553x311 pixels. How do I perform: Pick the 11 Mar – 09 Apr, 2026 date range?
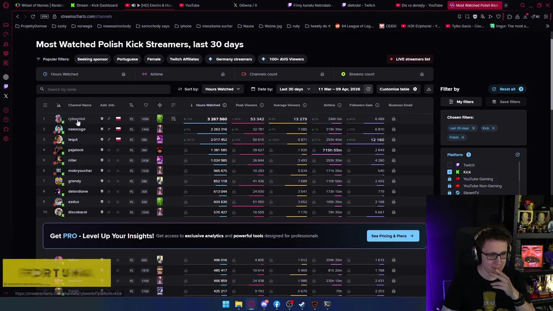point(339,89)
